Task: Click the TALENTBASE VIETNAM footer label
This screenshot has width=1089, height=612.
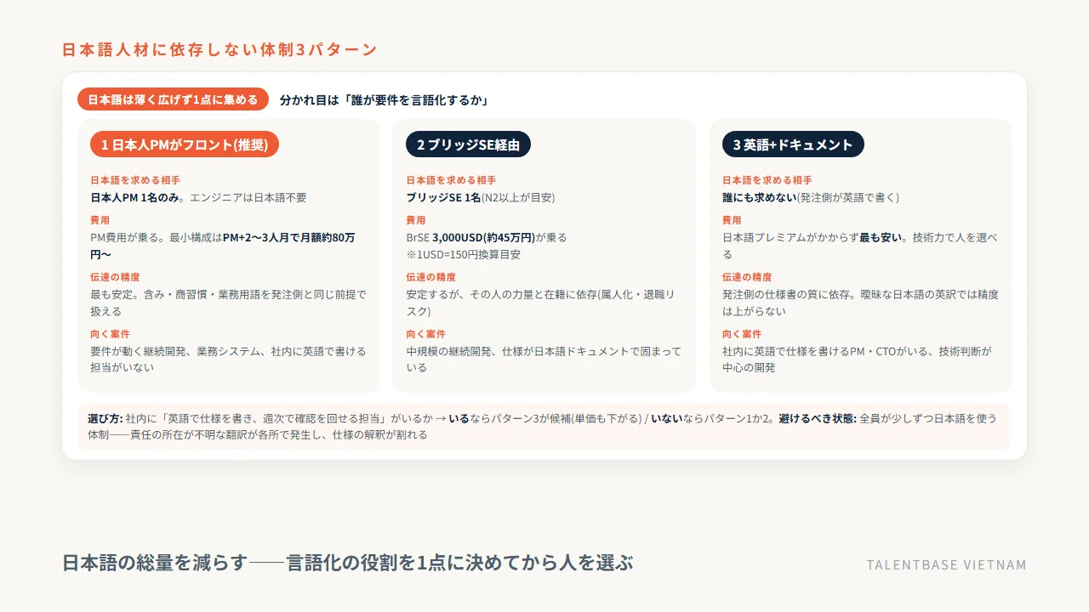Action: [947, 564]
